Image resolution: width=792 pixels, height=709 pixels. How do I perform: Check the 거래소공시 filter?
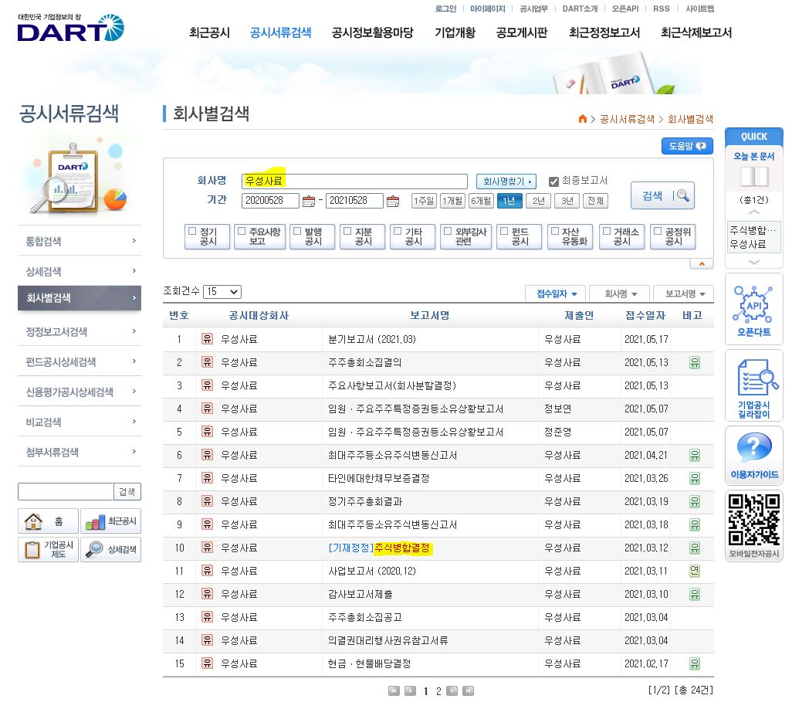click(607, 231)
